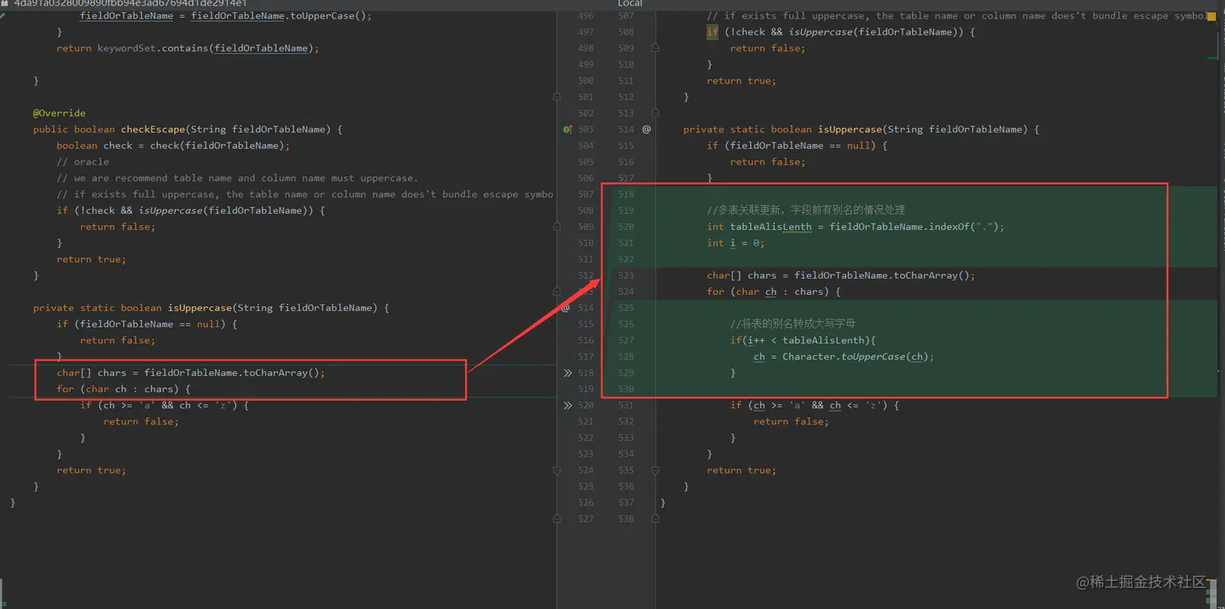Click left pane's 'for (char ch : chars)' line
Image resolution: width=1225 pixels, height=609 pixels.
coord(123,389)
